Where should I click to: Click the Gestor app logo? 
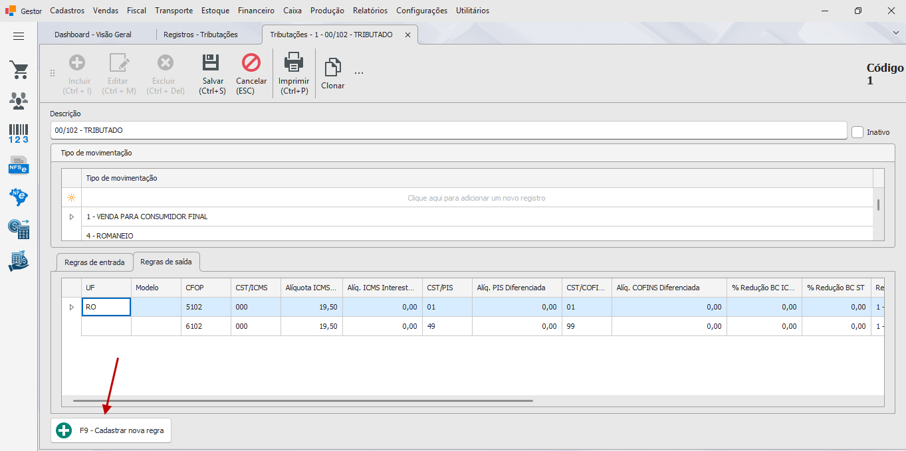[x=11, y=11]
